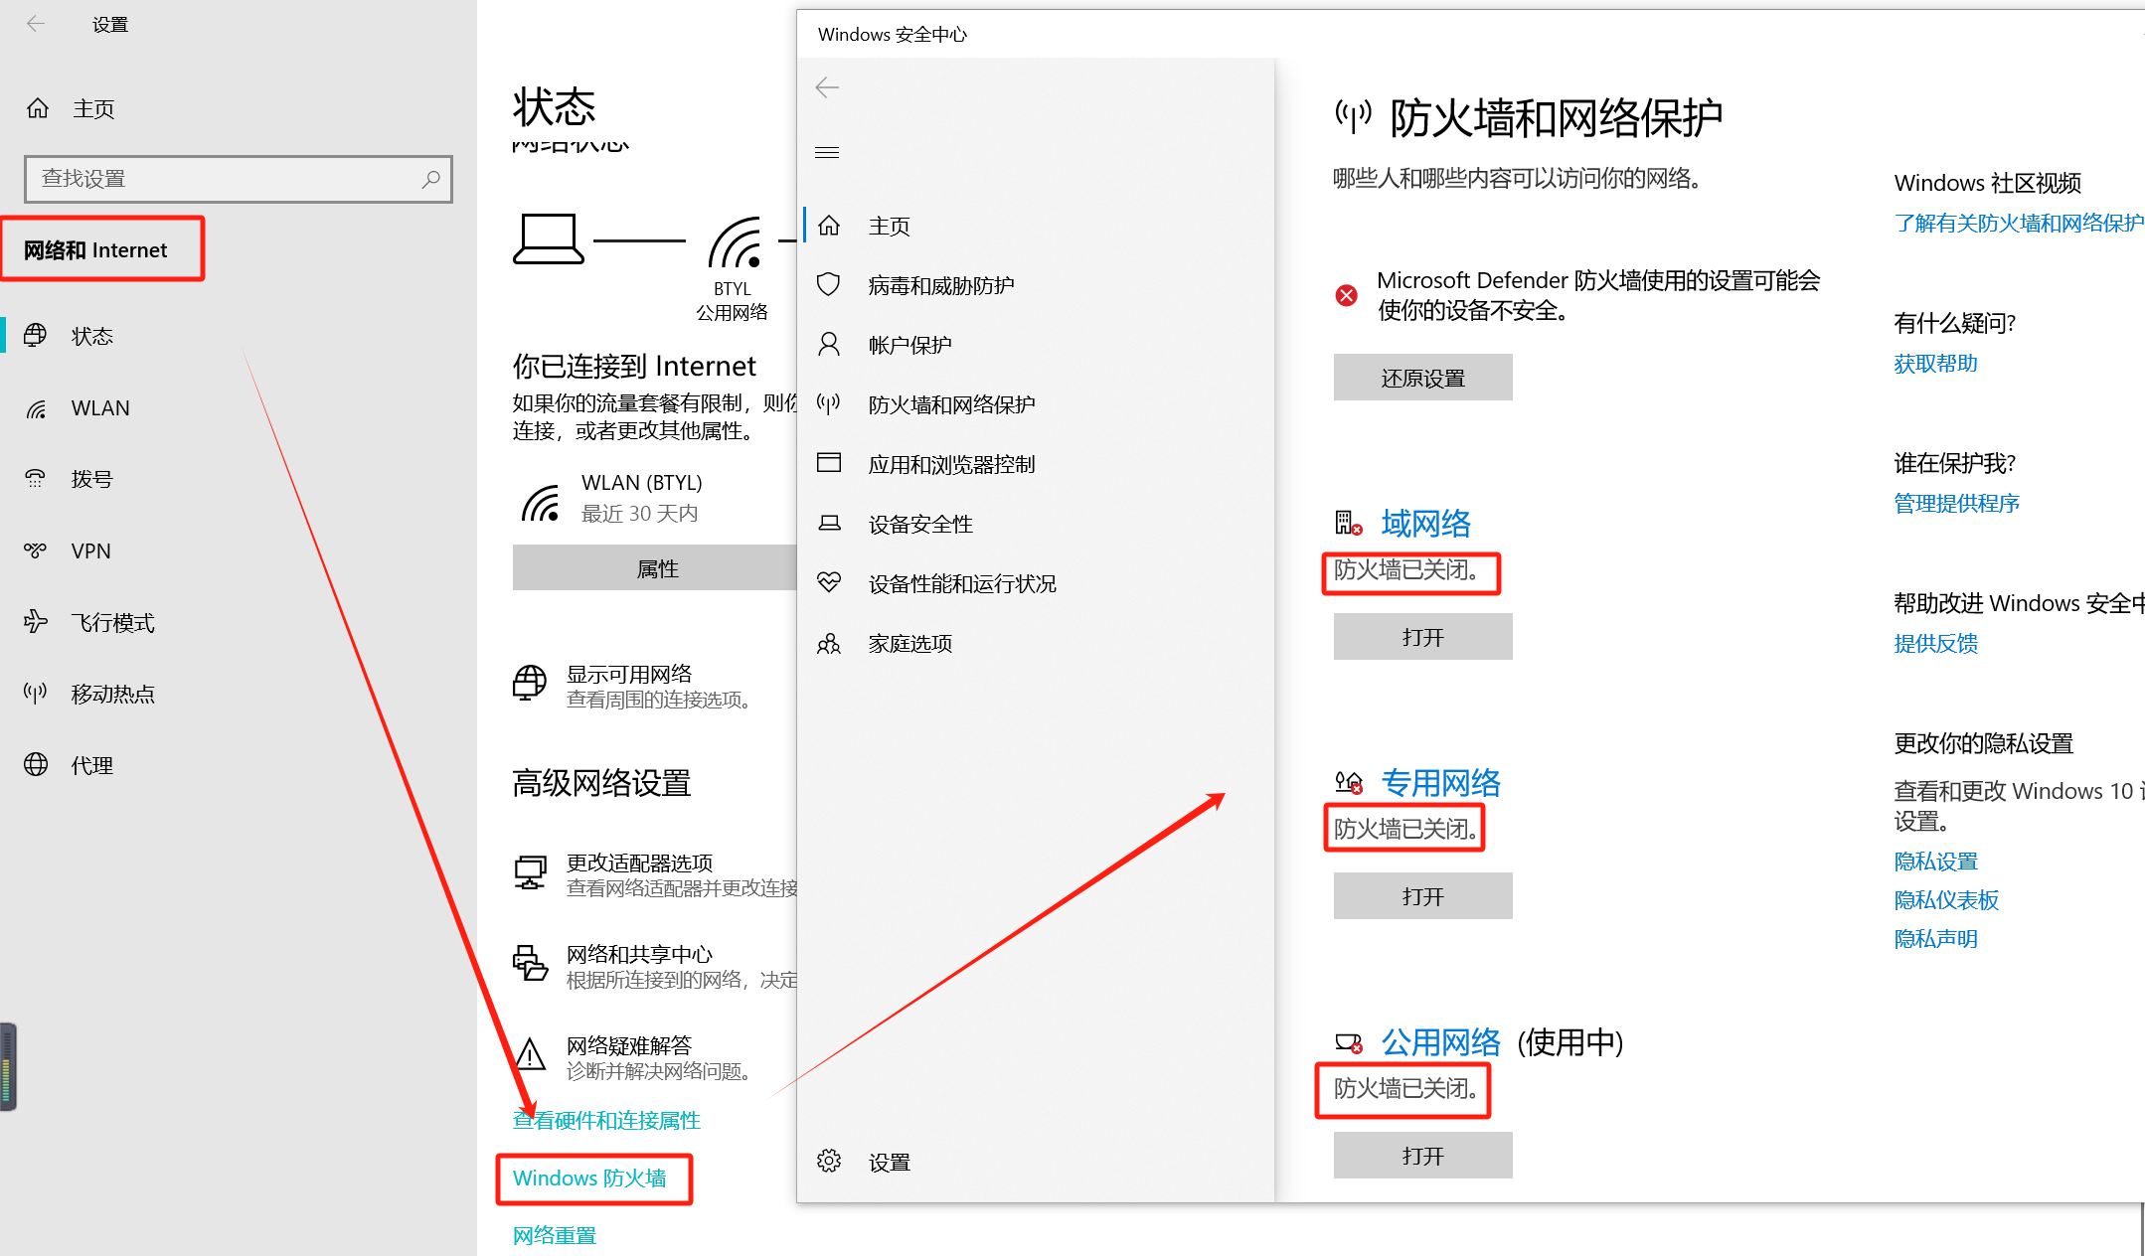Image resolution: width=2145 pixels, height=1256 pixels.
Task: Open Device performance and health heart icon
Action: (x=828, y=582)
